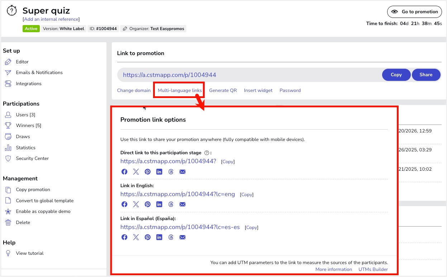Email the Español link icon
Image resolution: width=447 pixels, height=277 pixels.
click(x=182, y=237)
